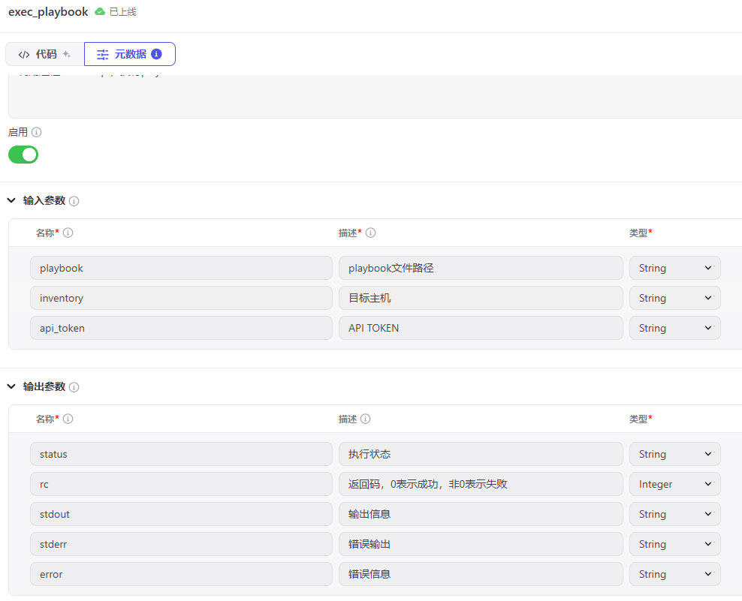Click the playbook name input field
742x601 pixels.
(x=181, y=268)
